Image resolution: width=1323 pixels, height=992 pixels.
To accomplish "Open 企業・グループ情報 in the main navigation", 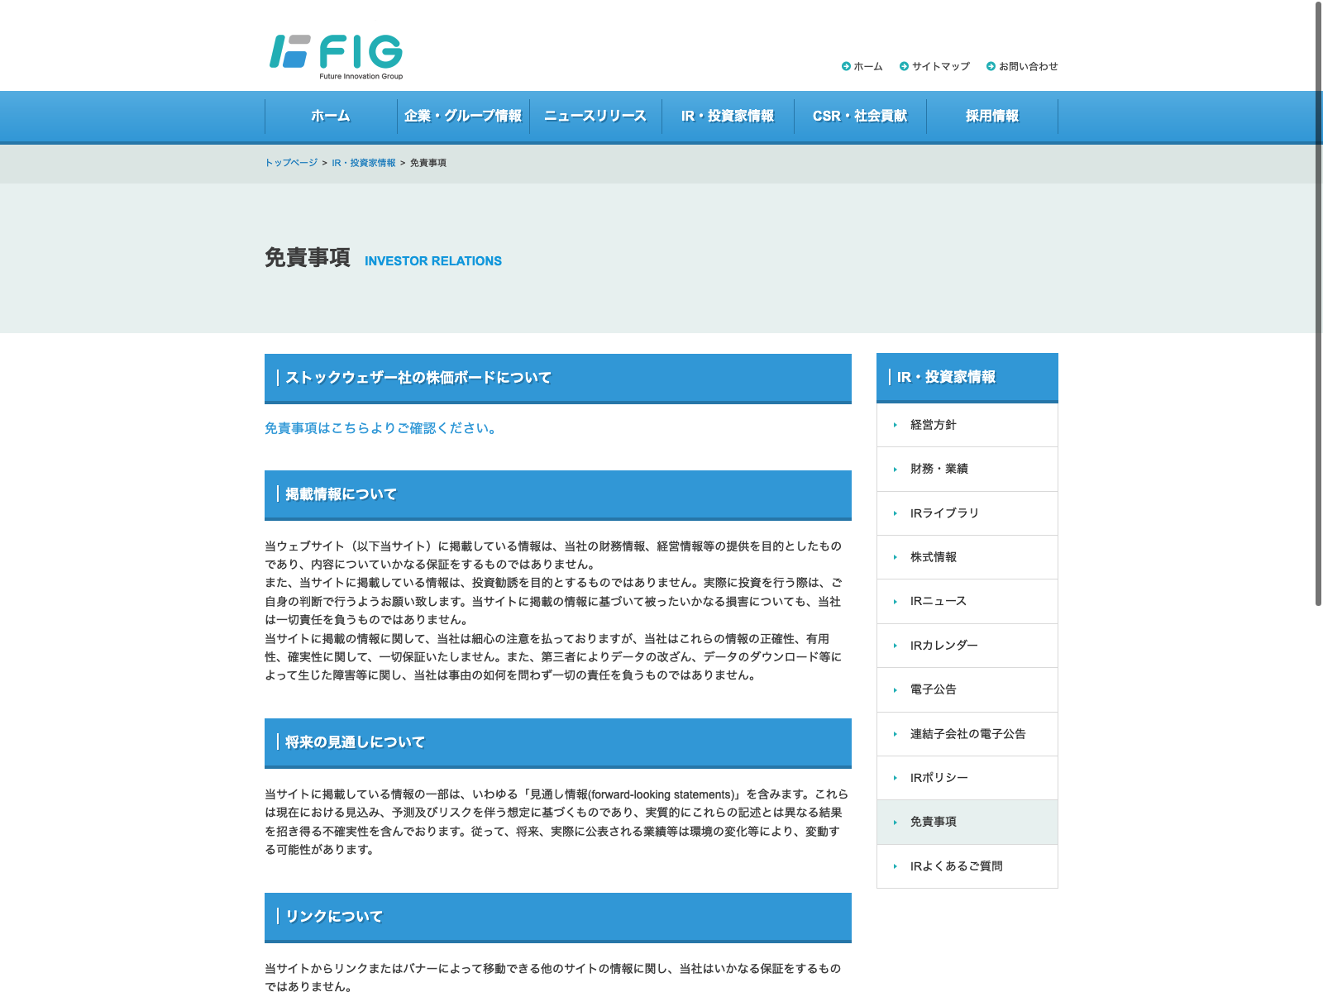I will (x=463, y=117).
